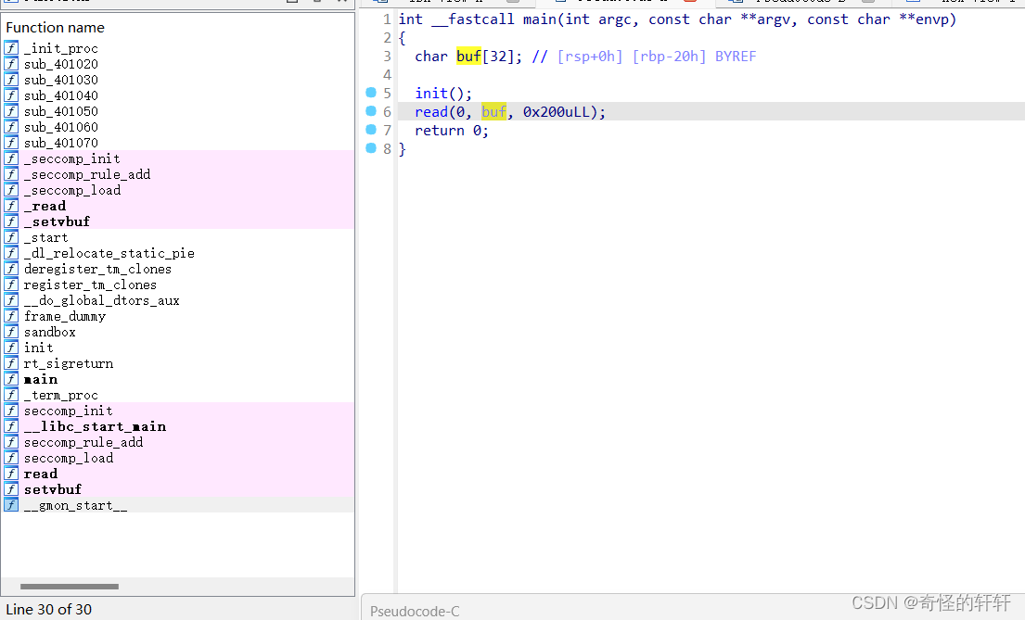The image size is (1025, 620).
Task: Click the f icon next to sandbox
Action: coord(10,332)
